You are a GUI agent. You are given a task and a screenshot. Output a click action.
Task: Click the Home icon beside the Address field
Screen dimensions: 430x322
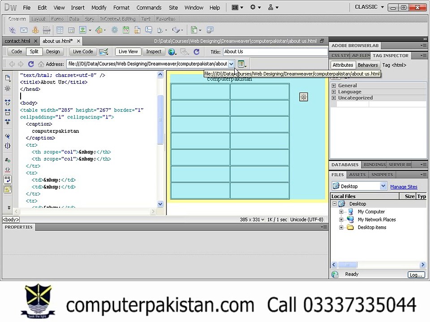click(x=41, y=64)
